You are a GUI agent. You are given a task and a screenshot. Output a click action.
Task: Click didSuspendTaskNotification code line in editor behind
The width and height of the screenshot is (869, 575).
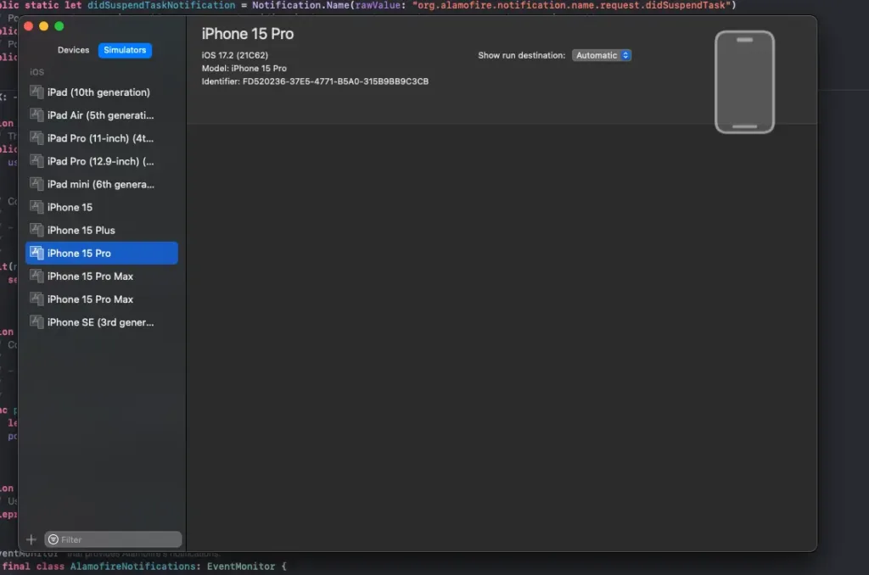click(368, 6)
